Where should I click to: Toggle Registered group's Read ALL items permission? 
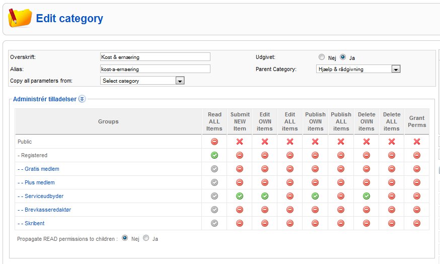(x=214, y=155)
